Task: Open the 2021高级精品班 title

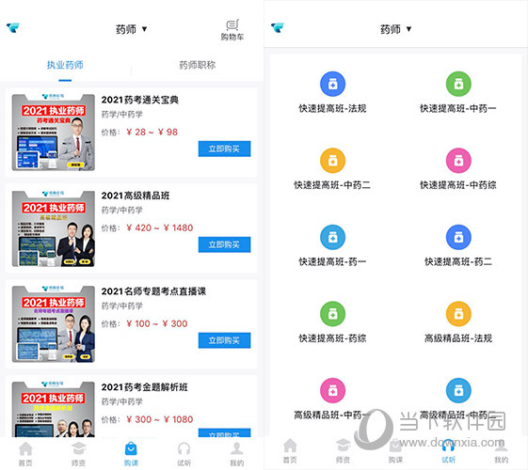Action: pyautogui.click(x=136, y=196)
